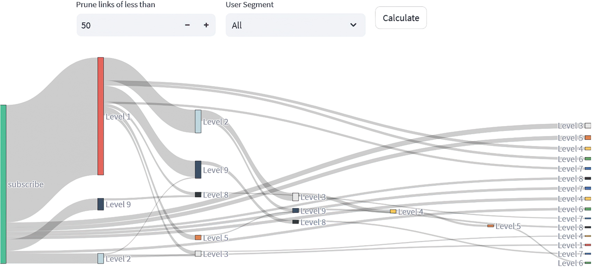Select the orange Level 5 node in third column

(198, 237)
